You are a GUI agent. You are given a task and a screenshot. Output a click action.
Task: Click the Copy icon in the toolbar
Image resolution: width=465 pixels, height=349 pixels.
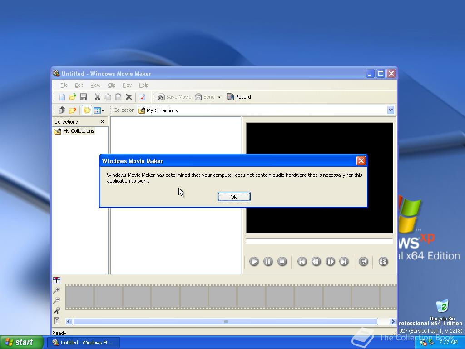(108, 97)
